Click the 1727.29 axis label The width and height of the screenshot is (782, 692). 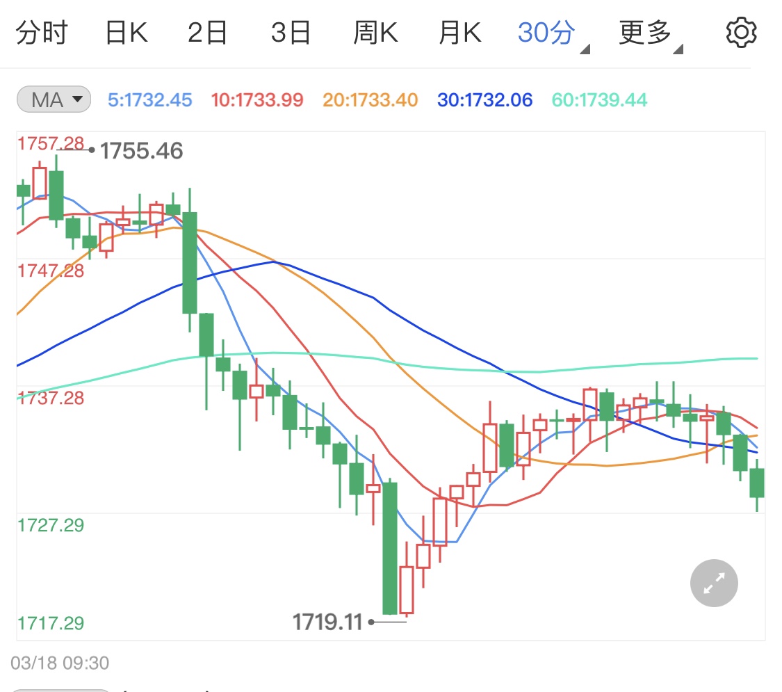tap(51, 525)
